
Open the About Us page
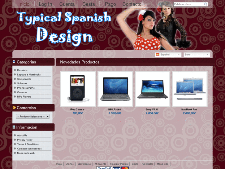pos(22,135)
